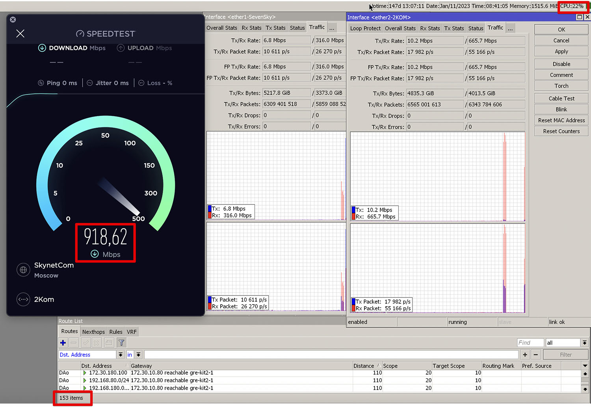Close Speedtest with the large X icon
591x407 pixels.
pos(20,33)
